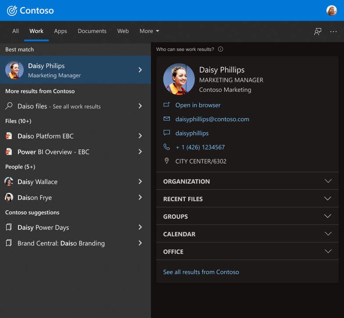Expand the CALENDAR section

[247, 234]
